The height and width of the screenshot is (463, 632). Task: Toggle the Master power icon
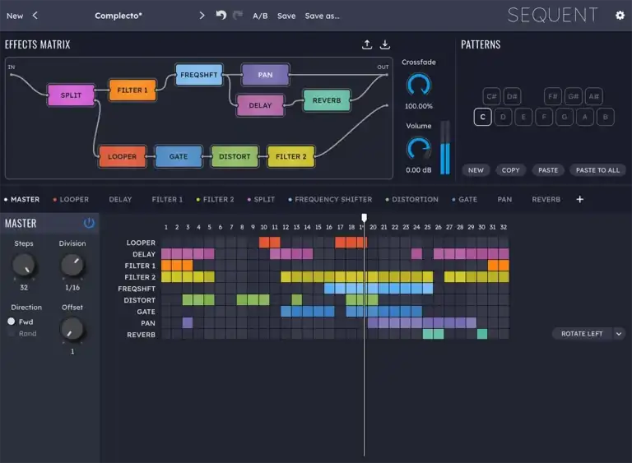coord(89,223)
